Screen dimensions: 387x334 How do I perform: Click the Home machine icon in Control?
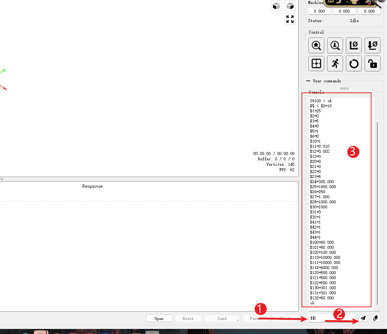(316, 45)
